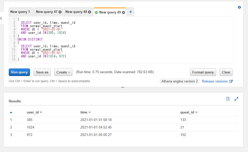Collapse the left sidebar with chevron arrow

point(1,18)
